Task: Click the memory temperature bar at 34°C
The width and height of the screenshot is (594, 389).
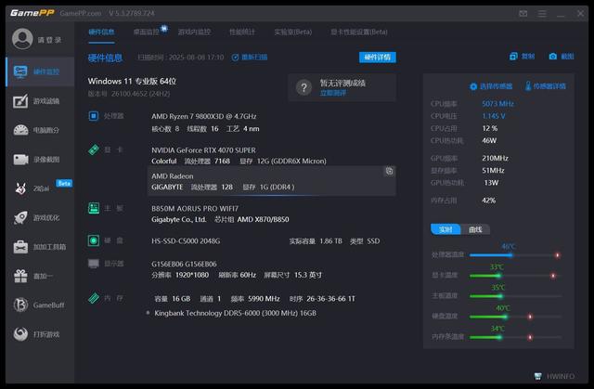Action: tap(515, 337)
